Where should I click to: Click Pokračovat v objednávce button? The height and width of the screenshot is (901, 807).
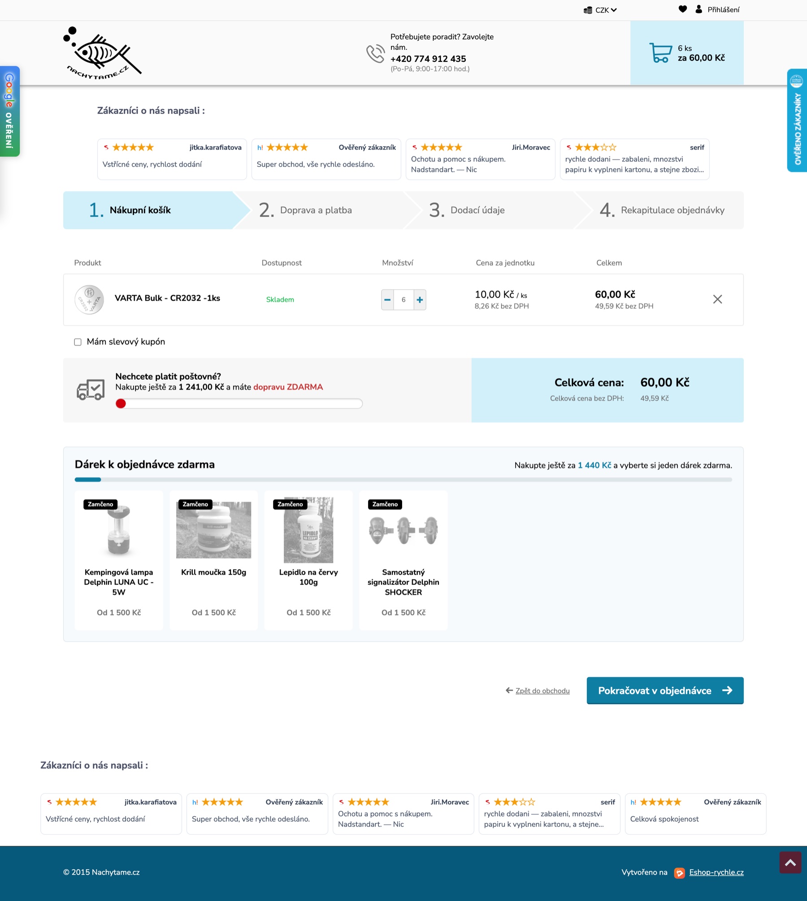tap(665, 691)
